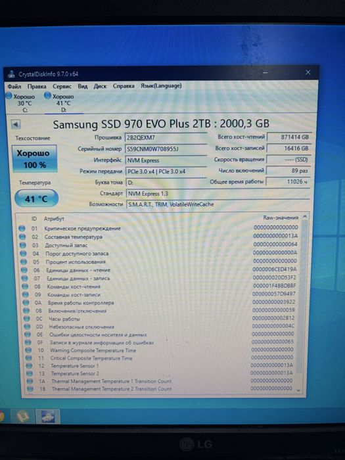This screenshot has height=460, width=345.
Task: Click status circle for Часы работы row
Action: (x=27, y=319)
